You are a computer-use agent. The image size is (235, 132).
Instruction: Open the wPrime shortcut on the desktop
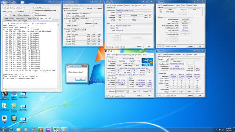[14, 95]
